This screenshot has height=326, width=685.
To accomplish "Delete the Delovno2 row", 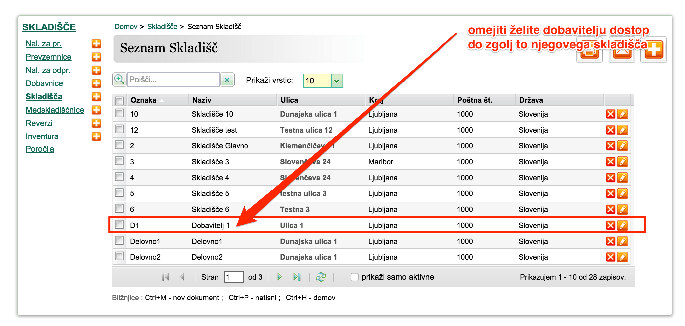I will (x=610, y=257).
